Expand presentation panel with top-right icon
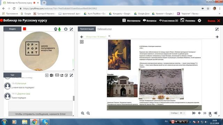The width and height of the screenshot is (223, 125). [x=217, y=29]
